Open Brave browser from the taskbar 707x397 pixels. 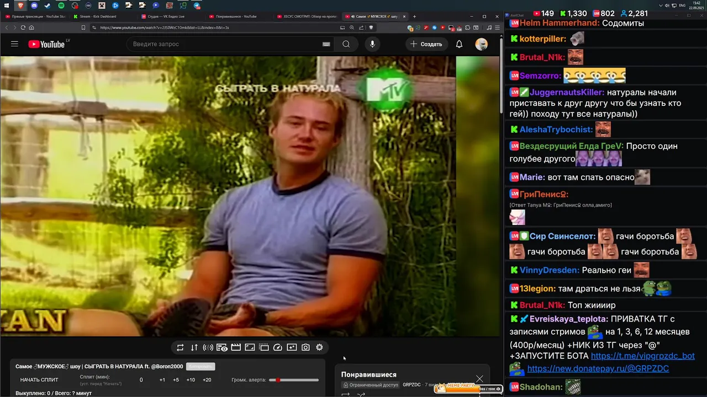(20, 6)
